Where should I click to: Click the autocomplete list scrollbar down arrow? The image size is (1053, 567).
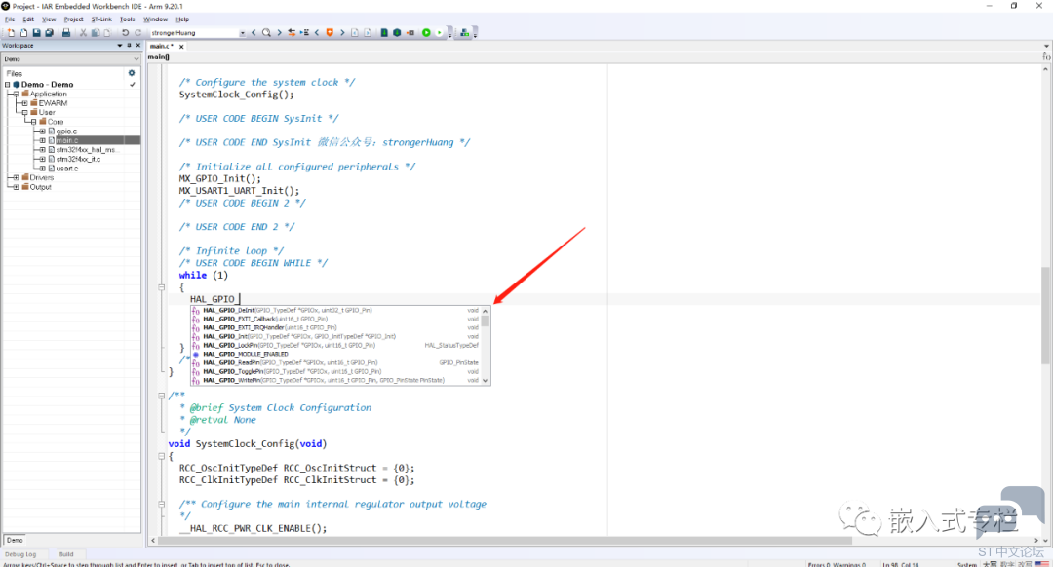486,380
